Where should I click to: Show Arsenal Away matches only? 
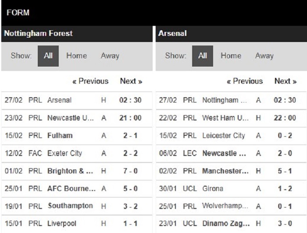264,56
